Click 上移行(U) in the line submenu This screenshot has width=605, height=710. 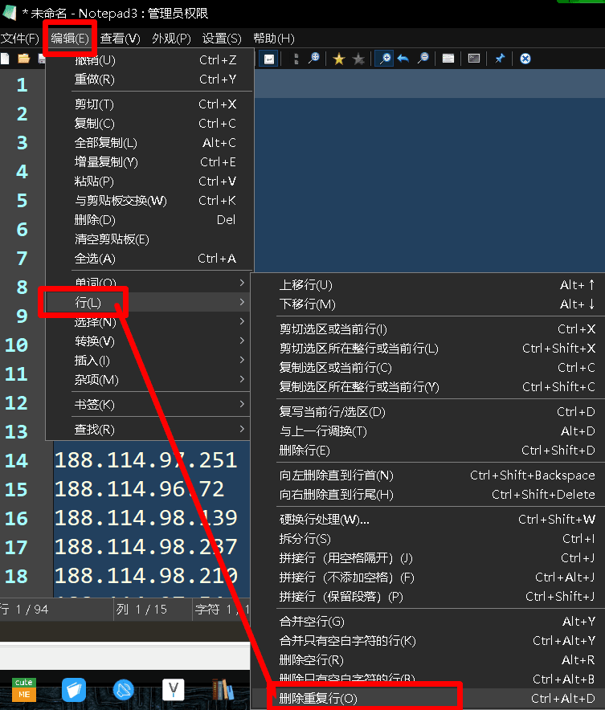pyautogui.click(x=305, y=285)
